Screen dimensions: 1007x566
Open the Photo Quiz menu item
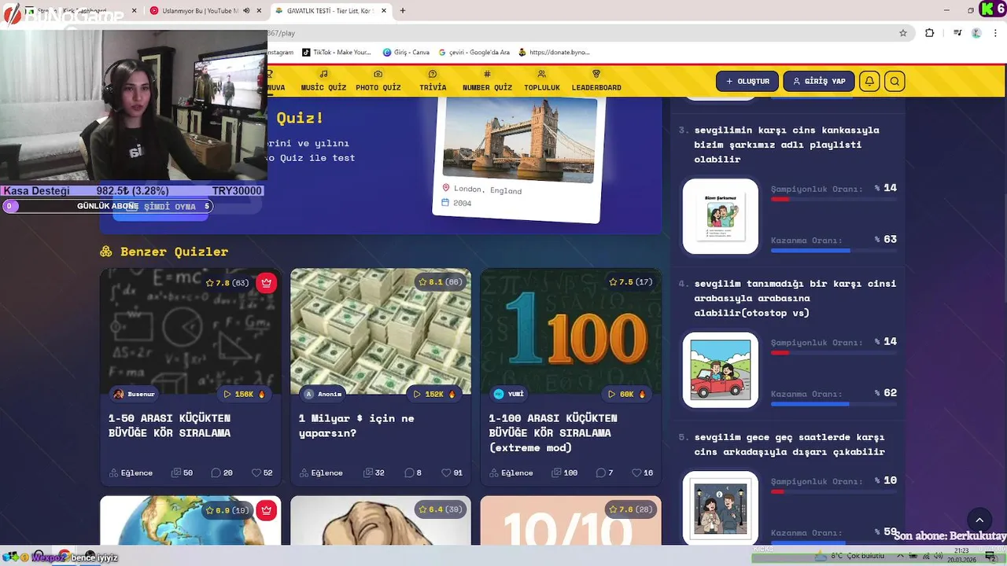tap(378, 81)
